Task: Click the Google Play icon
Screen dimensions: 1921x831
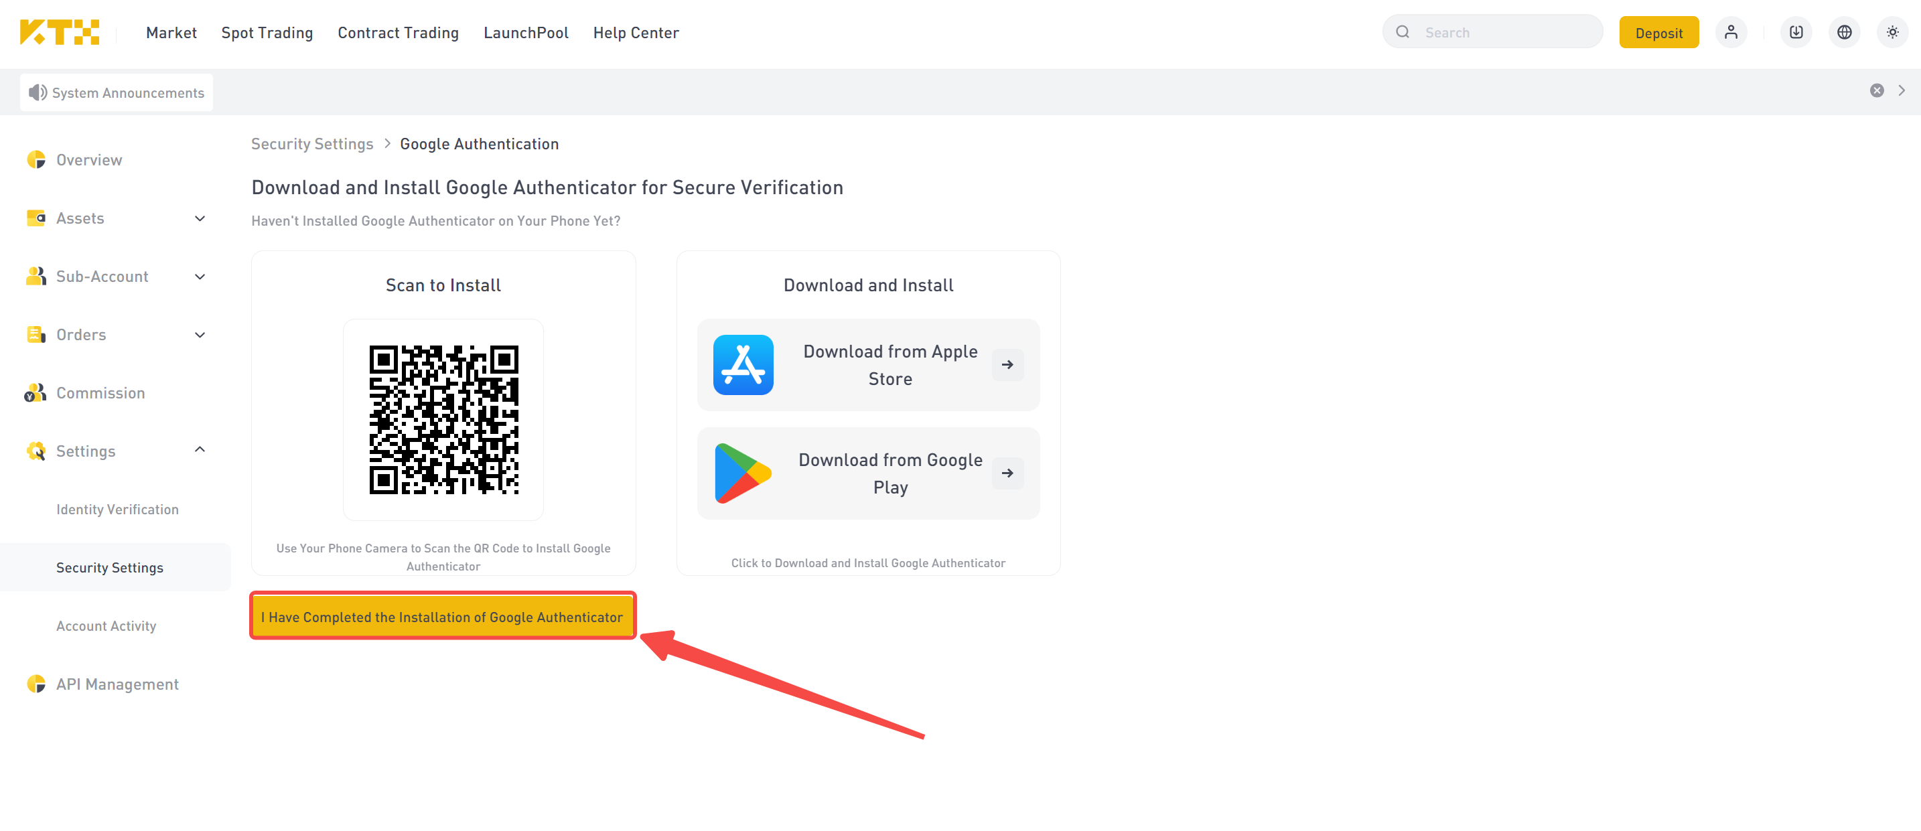Action: click(x=743, y=473)
